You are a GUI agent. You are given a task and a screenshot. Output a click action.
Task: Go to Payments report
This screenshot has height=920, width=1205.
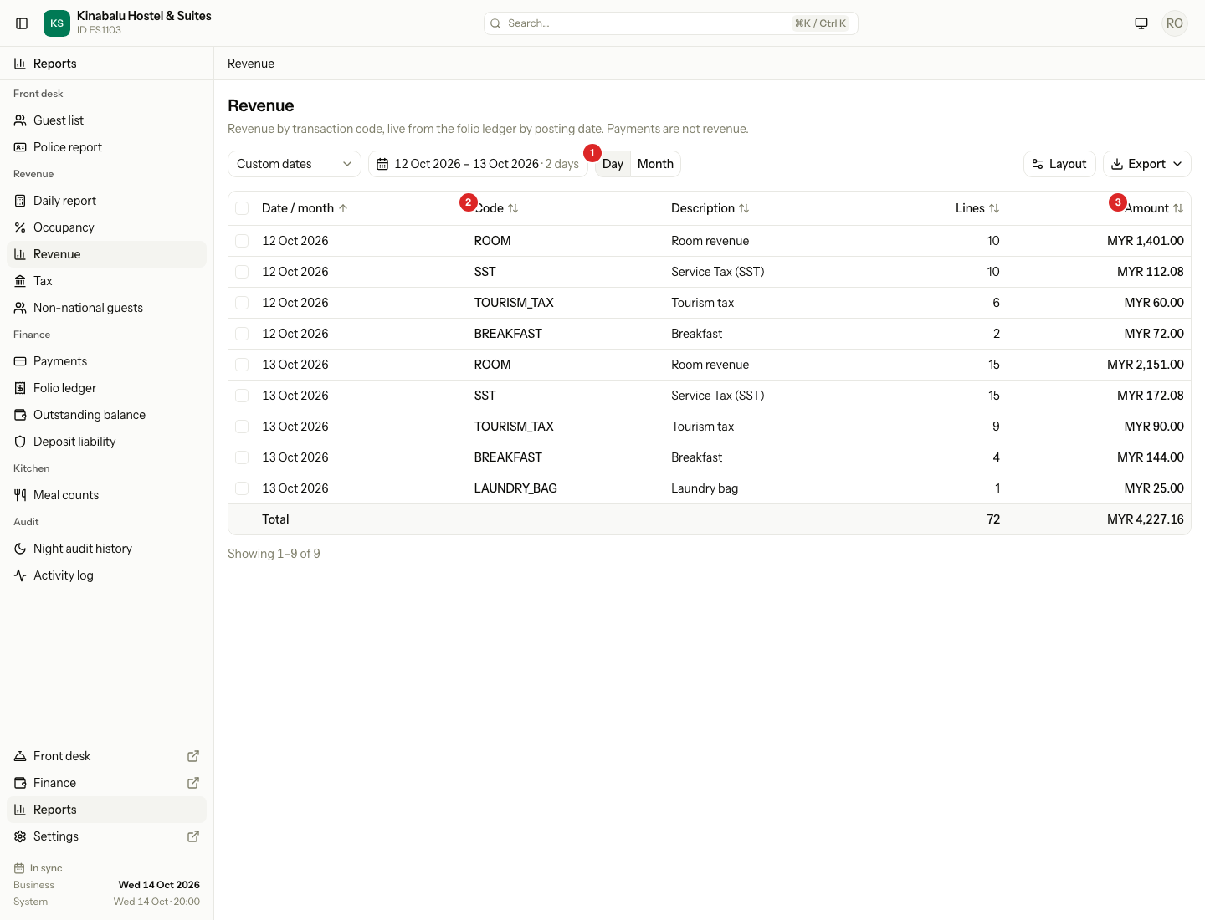coord(106,361)
